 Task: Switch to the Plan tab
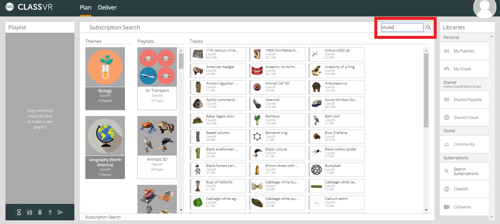click(x=85, y=7)
